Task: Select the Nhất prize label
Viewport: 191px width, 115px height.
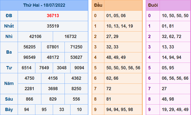Action: (x=9, y=26)
